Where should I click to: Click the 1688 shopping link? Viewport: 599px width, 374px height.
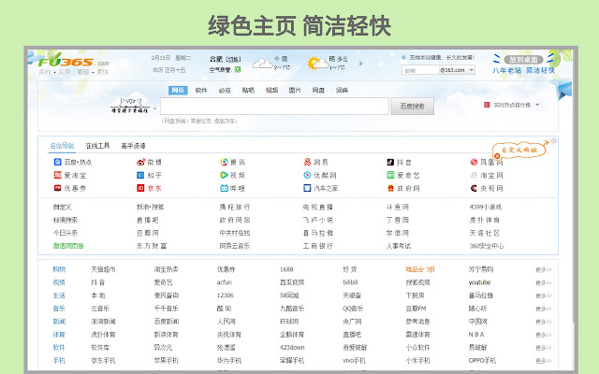(x=286, y=269)
